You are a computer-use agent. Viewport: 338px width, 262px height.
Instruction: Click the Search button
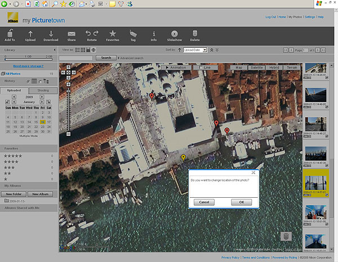pos(106,58)
